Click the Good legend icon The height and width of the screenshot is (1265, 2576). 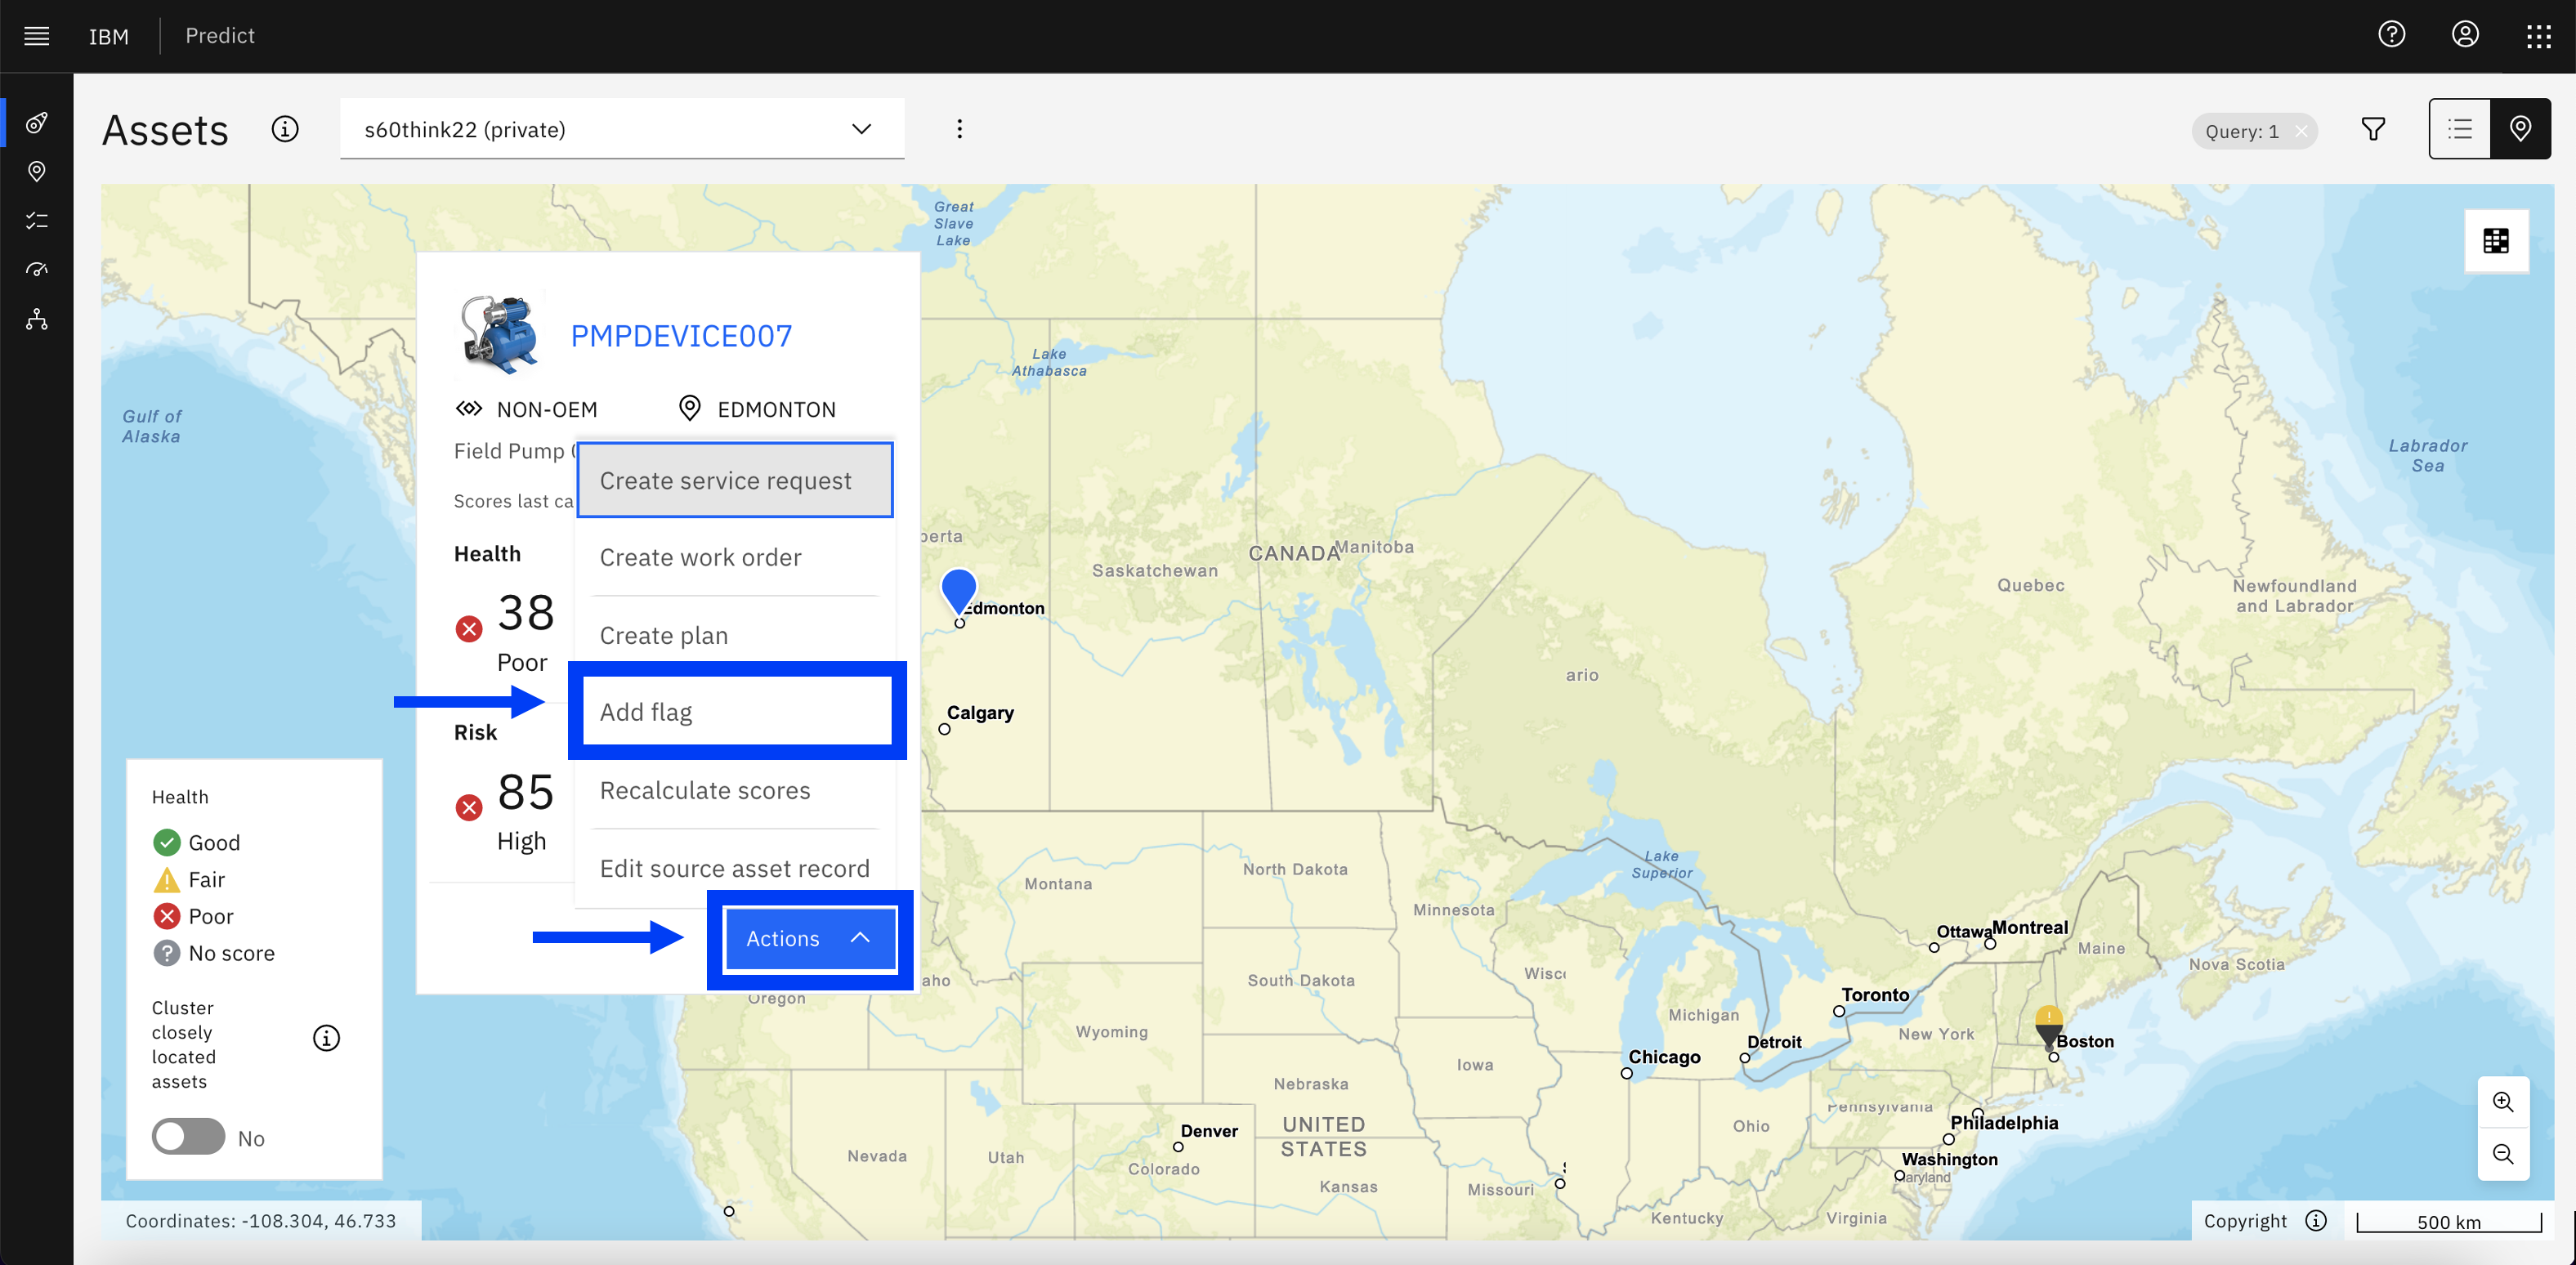pos(166,843)
